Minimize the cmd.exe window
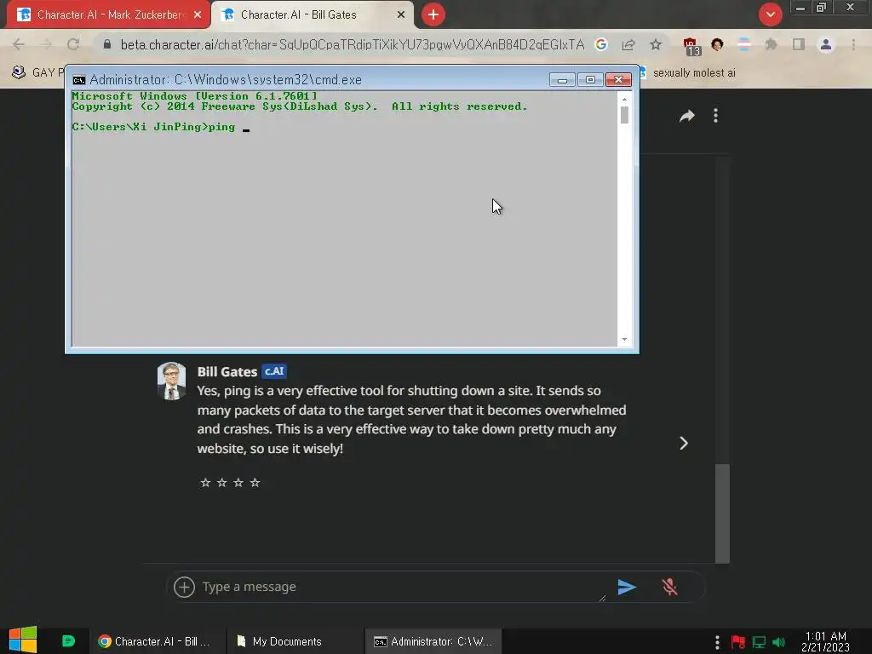Screen dimensions: 872x654 [562, 80]
